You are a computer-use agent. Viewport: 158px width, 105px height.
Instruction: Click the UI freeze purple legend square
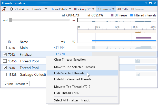point(112,15)
